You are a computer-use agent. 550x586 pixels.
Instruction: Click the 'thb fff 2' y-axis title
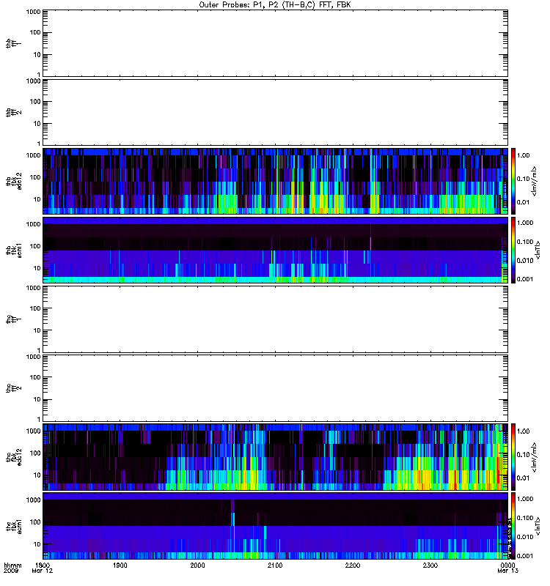click(14, 113)
